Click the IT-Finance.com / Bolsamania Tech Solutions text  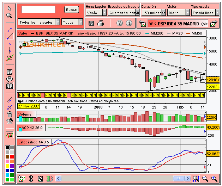pyautogui.click(x=54, y=101)
